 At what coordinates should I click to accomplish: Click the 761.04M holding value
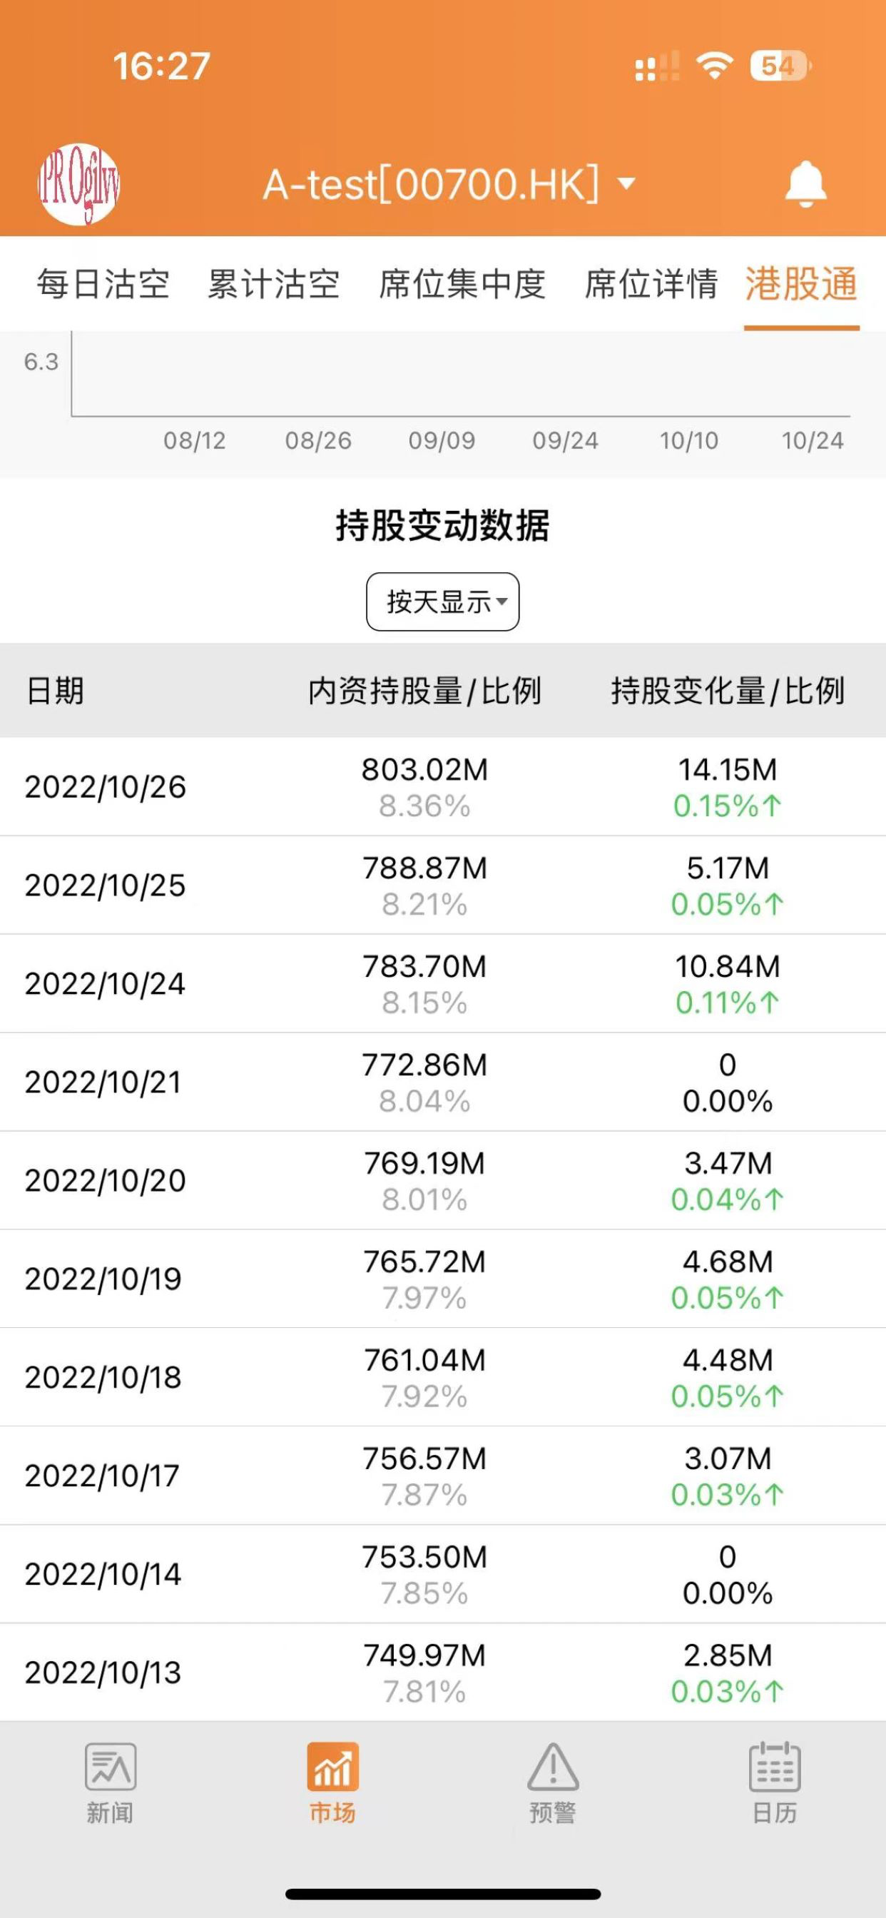pyautogui.click(x=424, y=1359)
